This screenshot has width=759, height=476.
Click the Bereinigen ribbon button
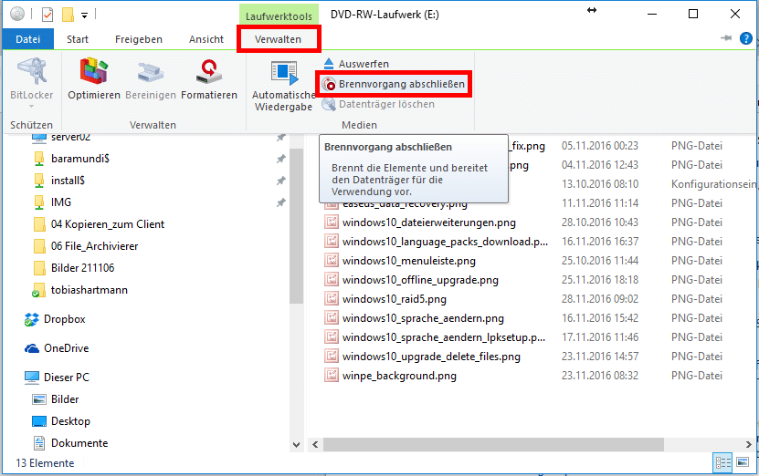click(x=151, y=78)
